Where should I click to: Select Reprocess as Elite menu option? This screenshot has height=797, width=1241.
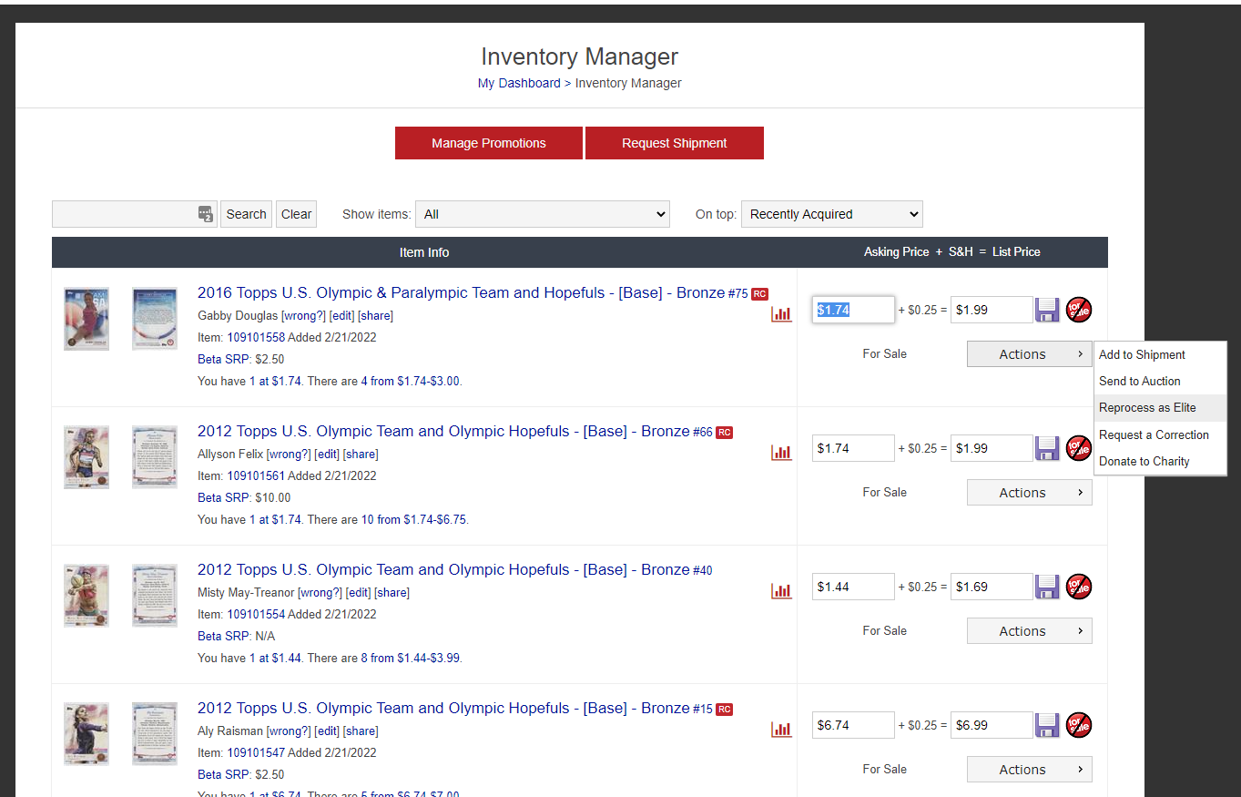[1147, 408]
